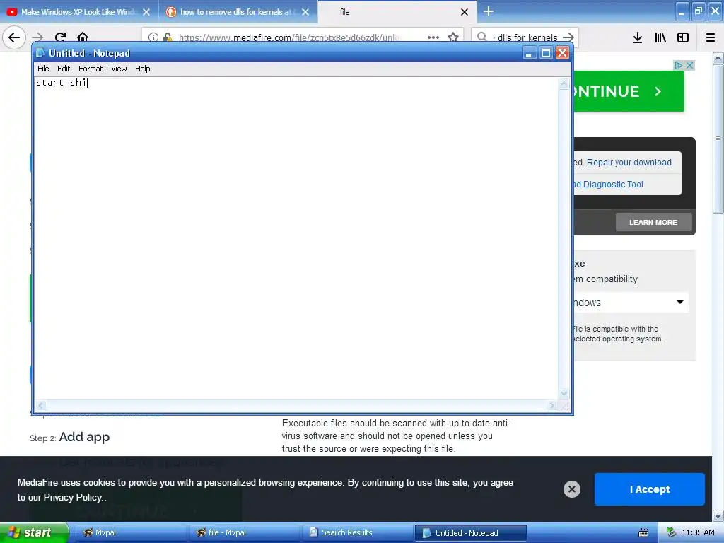Bookmark this page with the star icon
The image size is (724, 543).
click(453, 37)
